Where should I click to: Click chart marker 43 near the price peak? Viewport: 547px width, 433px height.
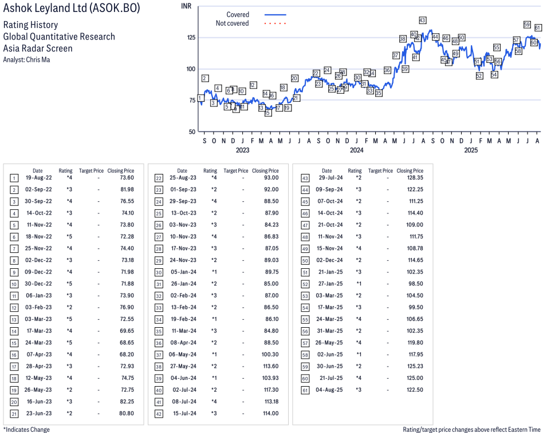(x=422, y=20)
